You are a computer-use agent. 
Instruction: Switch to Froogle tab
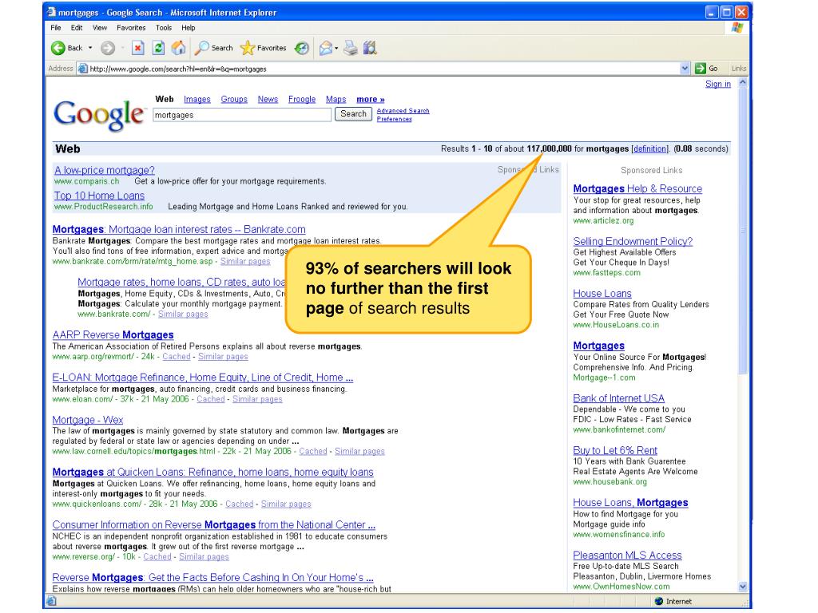click(x=301, y=99)
